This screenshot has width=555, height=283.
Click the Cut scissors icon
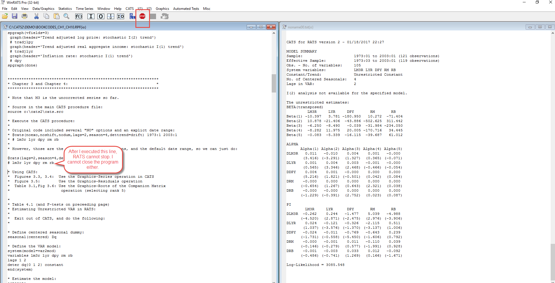click(x=36, y=16)
